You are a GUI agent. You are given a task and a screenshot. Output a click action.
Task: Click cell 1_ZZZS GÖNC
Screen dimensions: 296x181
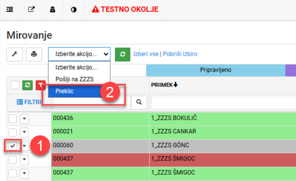[223, 146]
